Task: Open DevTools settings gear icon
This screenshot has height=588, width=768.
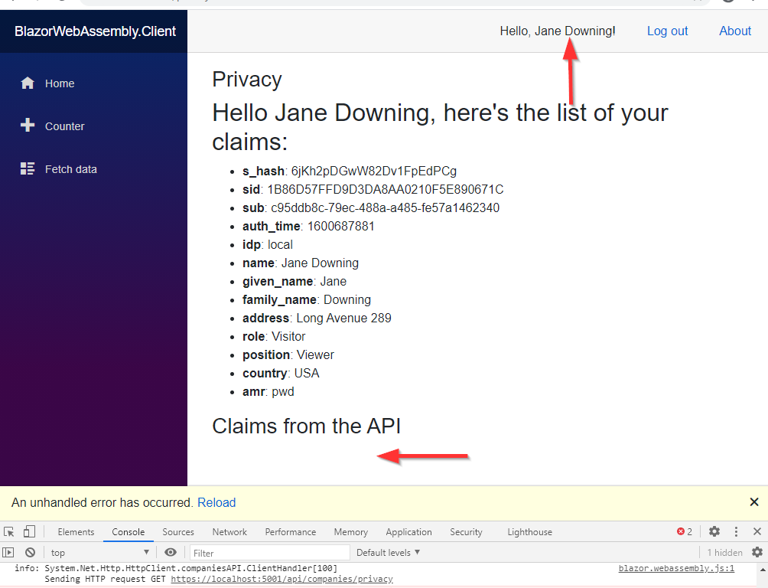Action: click(x=714, y=531)
